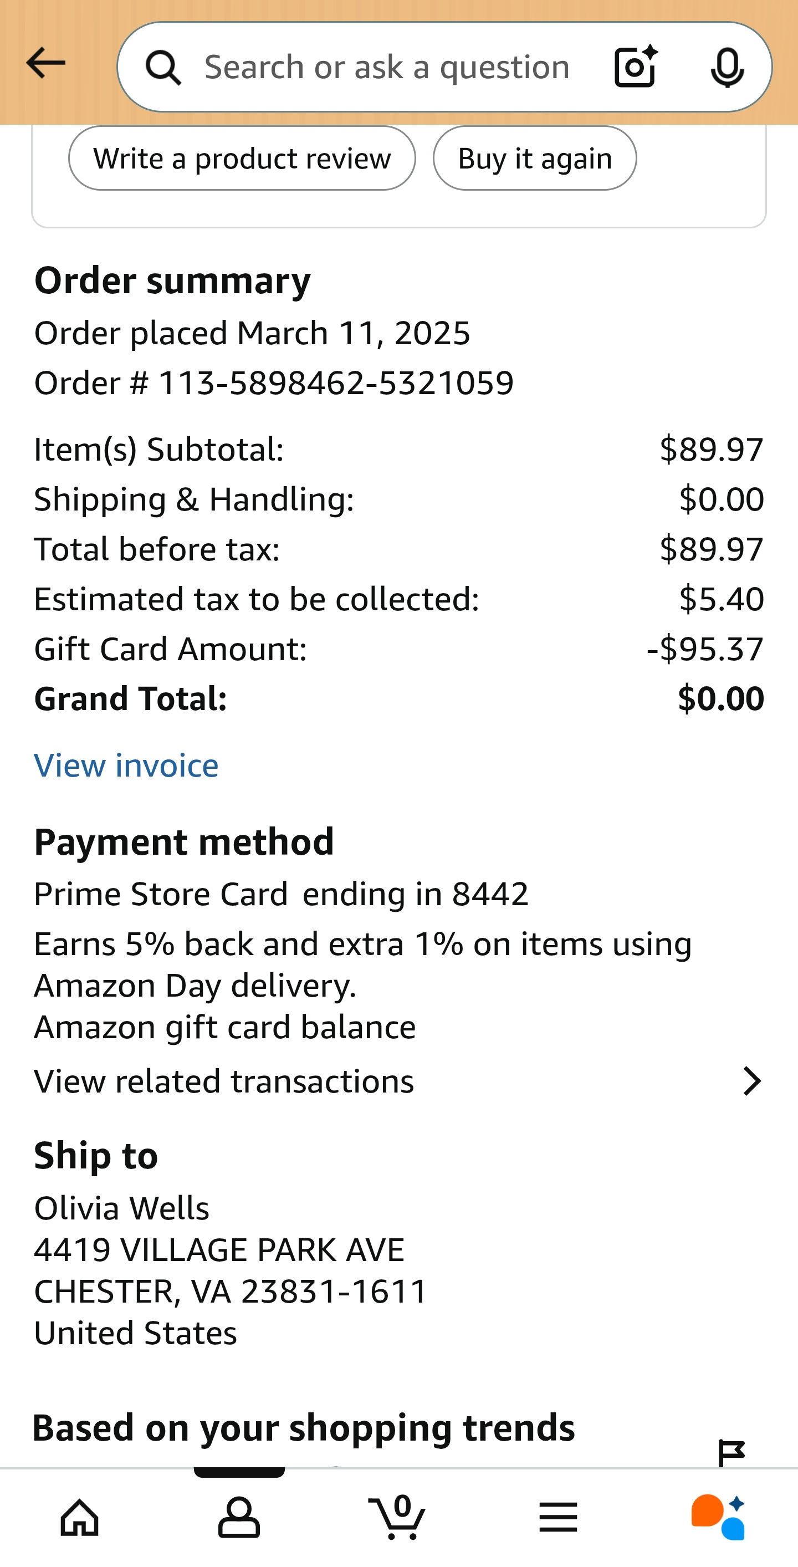
Task: Tap the View related transactions row
Action: coord(224,1081)
